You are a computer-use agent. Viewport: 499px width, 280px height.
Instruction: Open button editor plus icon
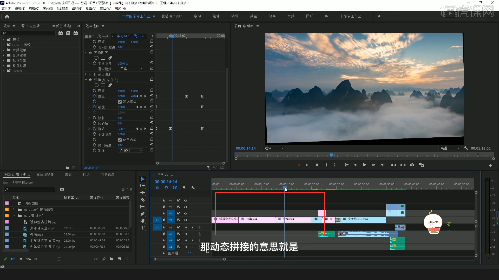click(x=490, y=165)
